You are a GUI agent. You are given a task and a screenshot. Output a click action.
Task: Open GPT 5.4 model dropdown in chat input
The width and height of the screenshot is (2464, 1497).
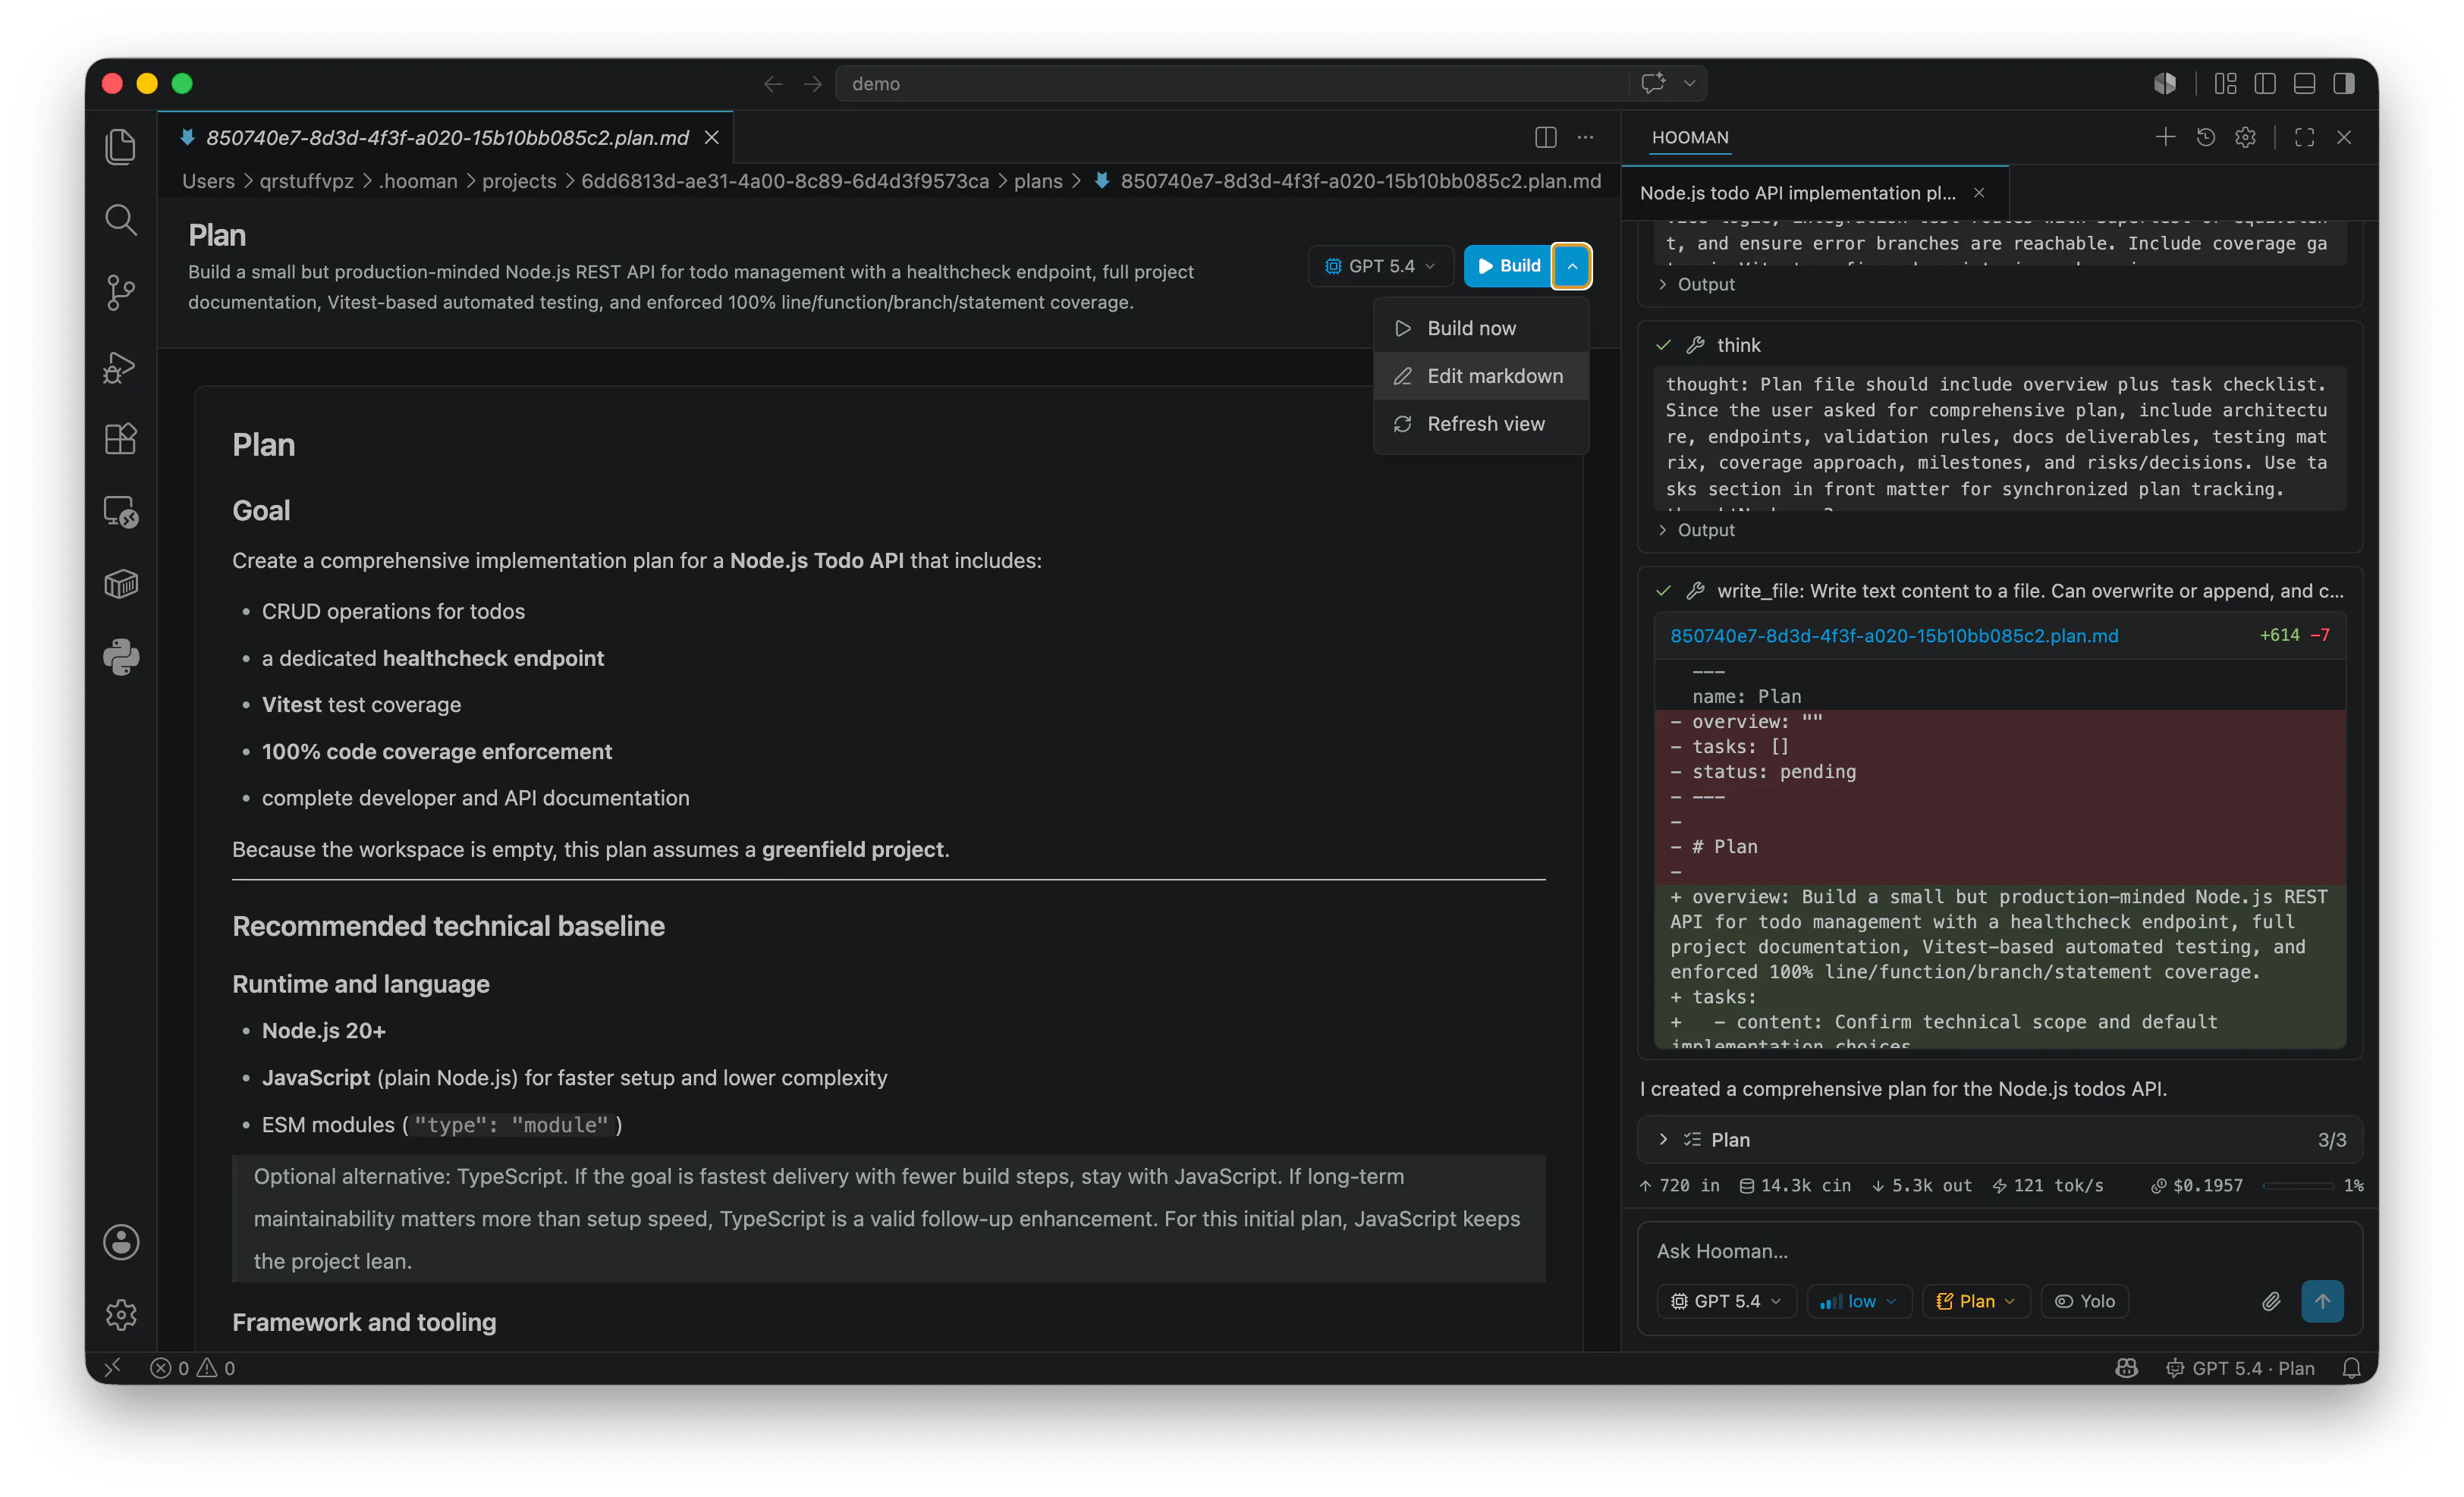[x=1727, y=1301]
